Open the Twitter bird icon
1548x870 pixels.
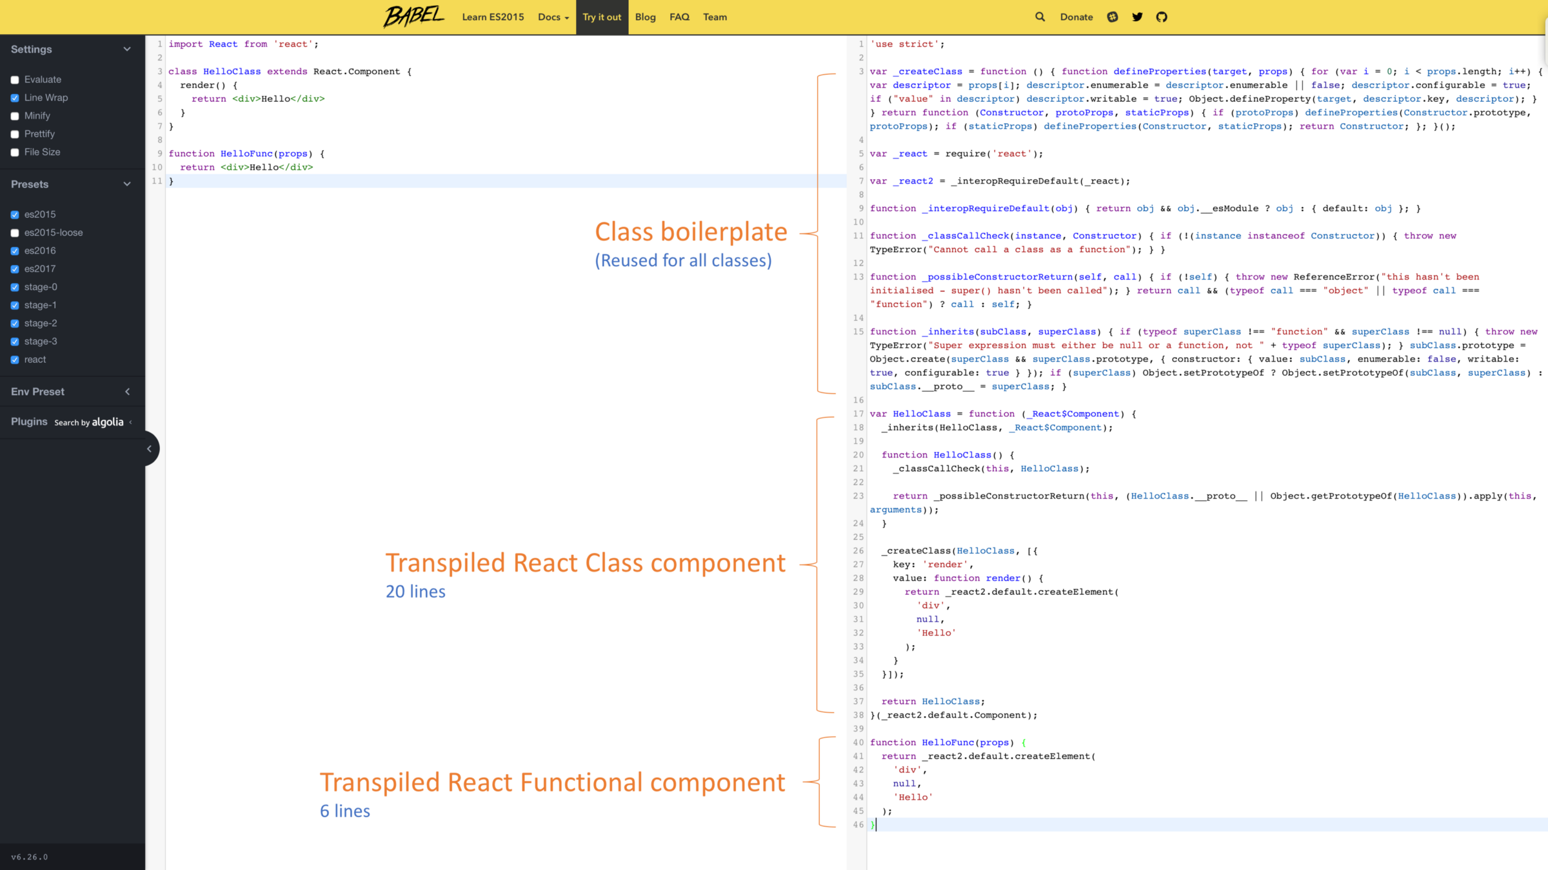click(x=1137, y=17)
